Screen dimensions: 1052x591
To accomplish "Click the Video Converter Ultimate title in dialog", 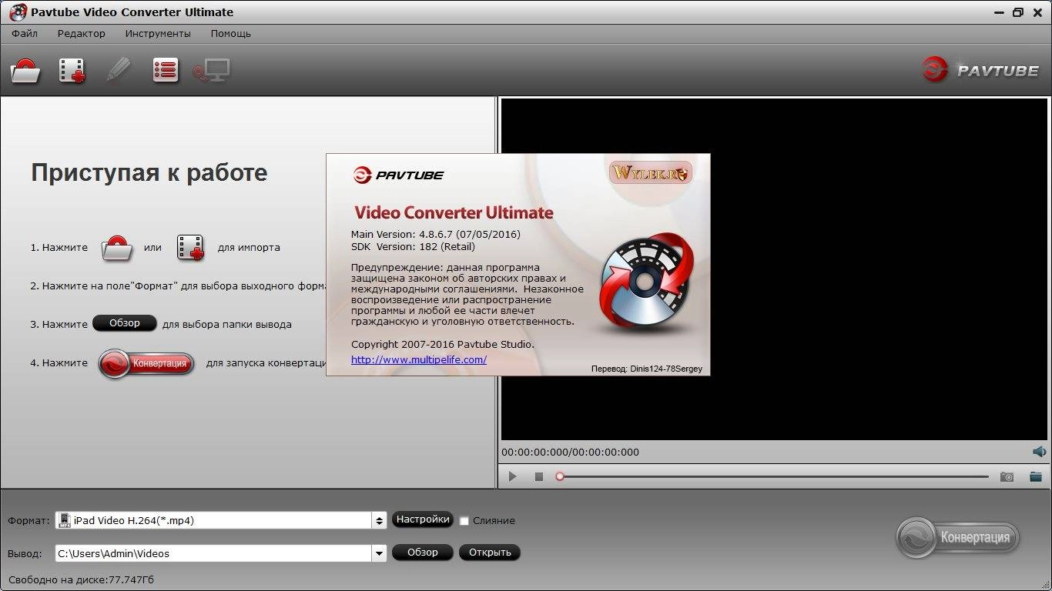I will tap(454, 212).
